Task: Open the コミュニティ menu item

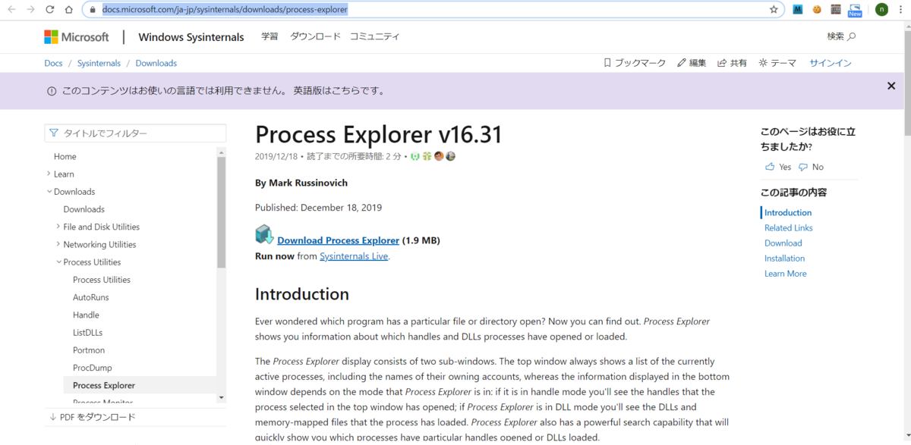Action: (x=374, y=36)
